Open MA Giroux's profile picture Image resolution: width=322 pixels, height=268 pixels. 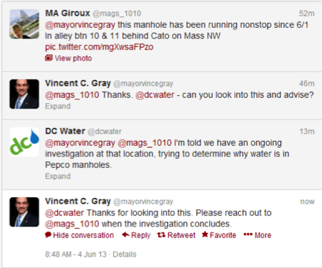coord(24,24)
